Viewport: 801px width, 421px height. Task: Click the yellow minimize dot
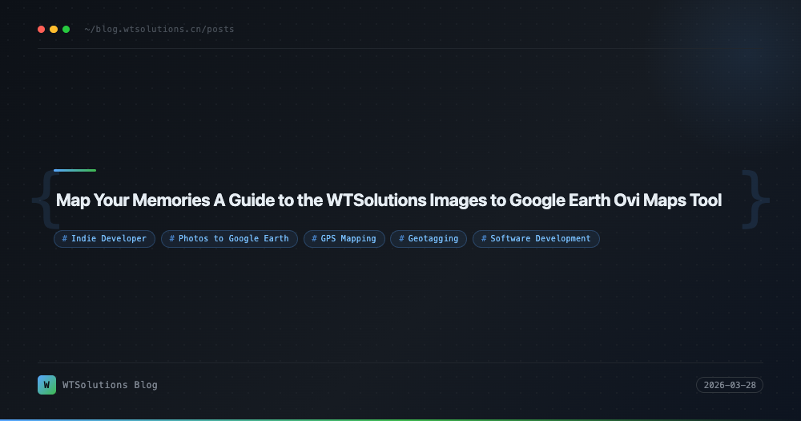(x=54, y=29)
